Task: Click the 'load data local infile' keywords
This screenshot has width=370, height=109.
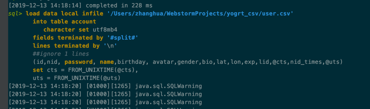Action: [x=64, y=13]
